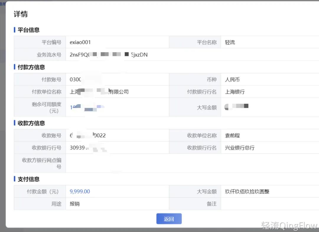The image size is (319, 232).
Task: Click the 付款银行行名 label
Action: (202, 92)
